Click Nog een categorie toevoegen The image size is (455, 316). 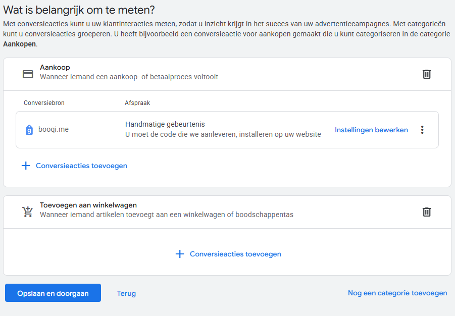(397, 293)
